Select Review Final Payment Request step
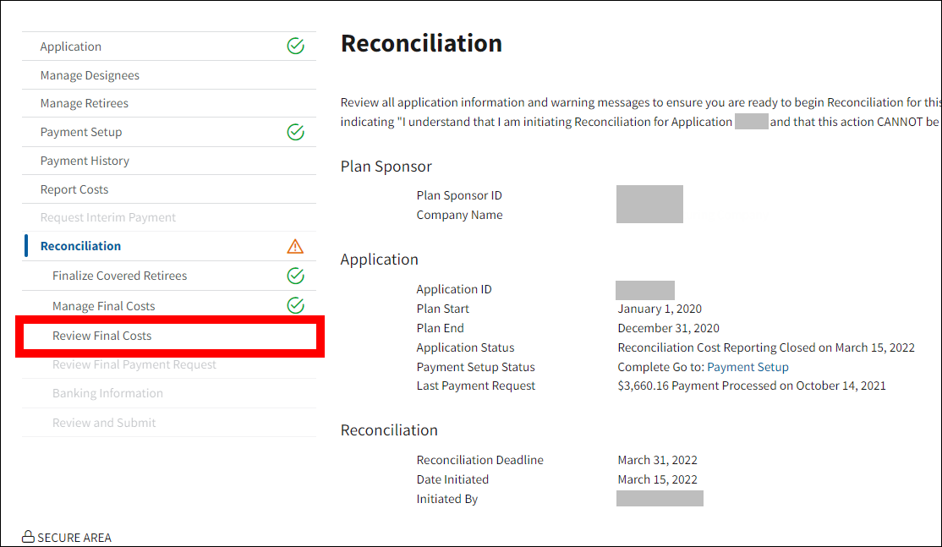942x547 pixels. tap(134, 364)
